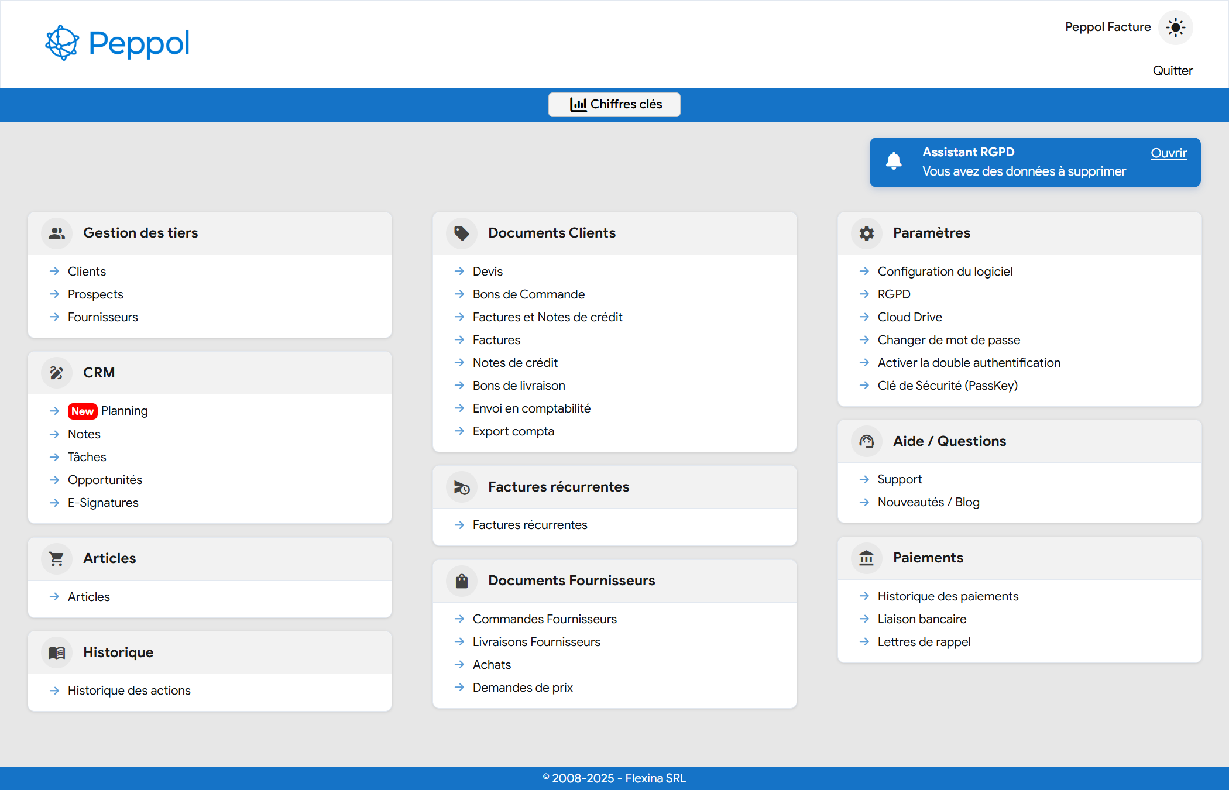Open the Clients list

click(x=87, y=272)
